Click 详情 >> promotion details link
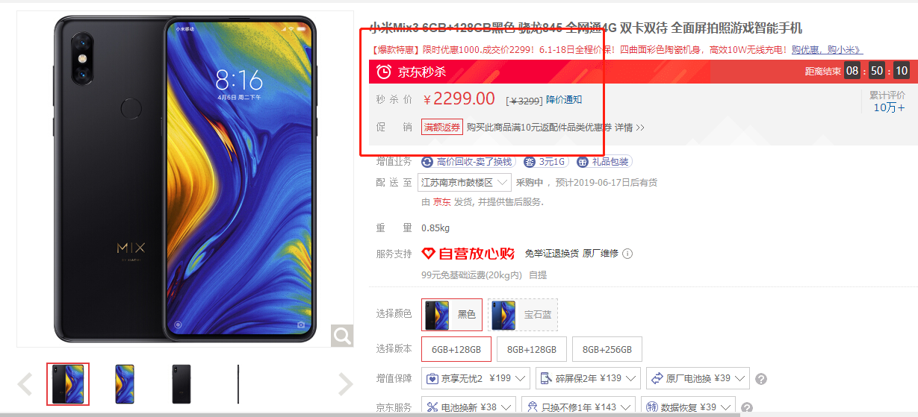This screenshot has height=417, width=918. pos(630,128)
